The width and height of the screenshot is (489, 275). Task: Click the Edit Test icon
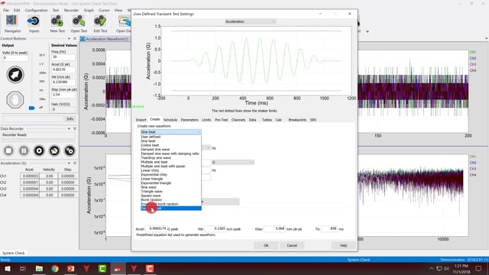click(100, 24)
